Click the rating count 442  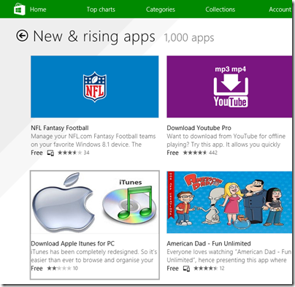pos(213,153)
